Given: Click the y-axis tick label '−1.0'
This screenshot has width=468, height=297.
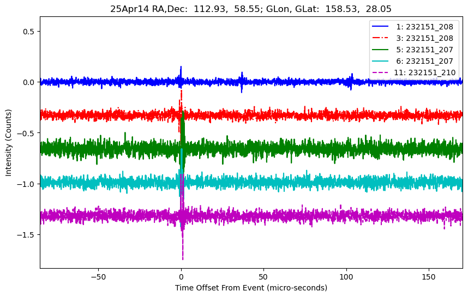Looking at the screenshot, I should 26,184.
